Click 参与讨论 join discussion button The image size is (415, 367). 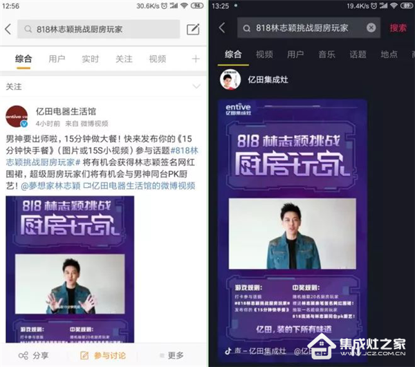pyautogui.click(x=103, y=355)
